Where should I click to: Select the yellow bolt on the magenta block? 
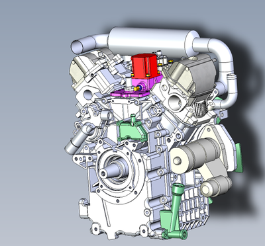(x=137, y=89)
